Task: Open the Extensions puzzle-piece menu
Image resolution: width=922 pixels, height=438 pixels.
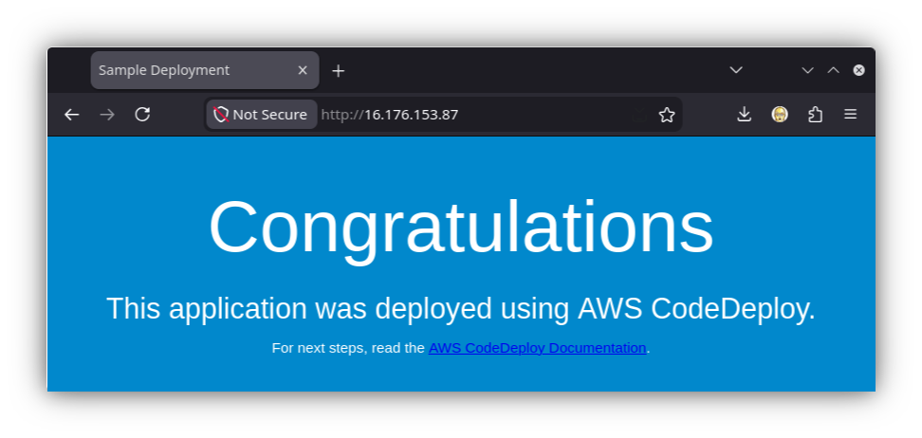Action: [x=815, y=115]
